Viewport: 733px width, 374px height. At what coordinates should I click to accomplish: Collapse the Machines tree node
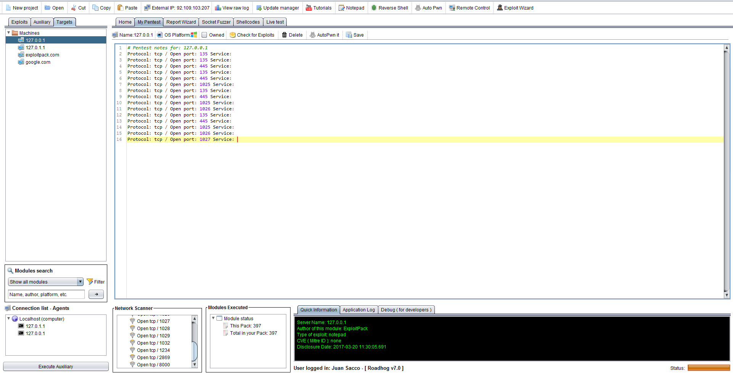pyautogui.click(x=8, y=33)
